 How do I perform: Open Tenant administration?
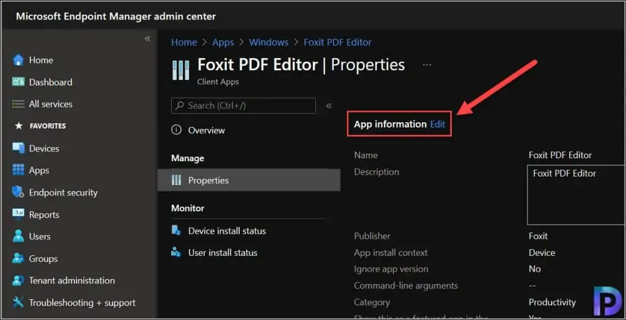click(72, 280)
